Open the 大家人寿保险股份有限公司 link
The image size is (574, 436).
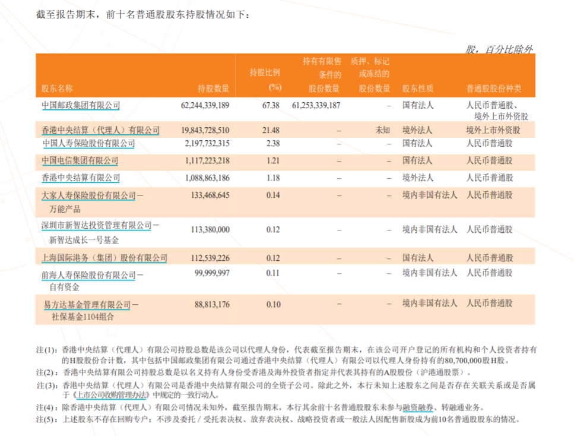88,195
